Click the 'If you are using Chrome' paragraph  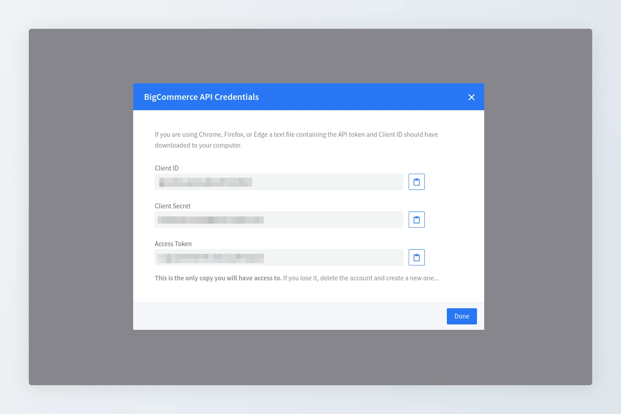coord(296,140)
